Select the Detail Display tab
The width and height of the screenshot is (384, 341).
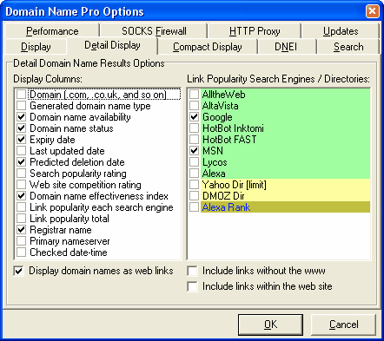tap(112, 45)
